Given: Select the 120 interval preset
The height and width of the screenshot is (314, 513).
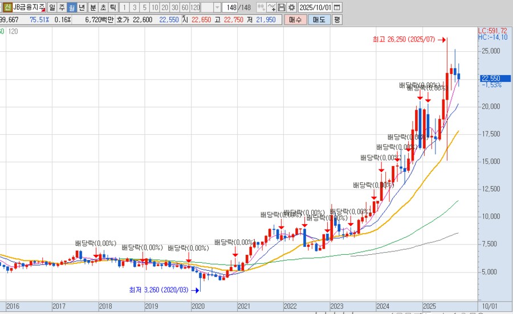Looking at the screenshot, I should (x=194, y=7).
